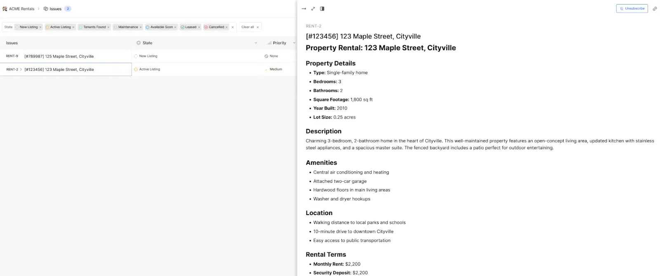The image size is (660, 276).
Task: Remove the Leased filter chip
Action: pos(199,27)
